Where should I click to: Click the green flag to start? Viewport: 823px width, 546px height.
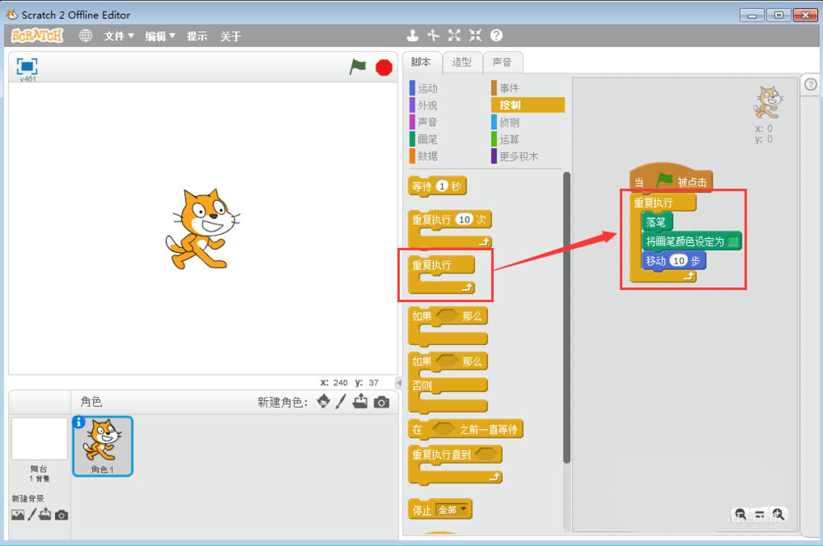point(357,67)
